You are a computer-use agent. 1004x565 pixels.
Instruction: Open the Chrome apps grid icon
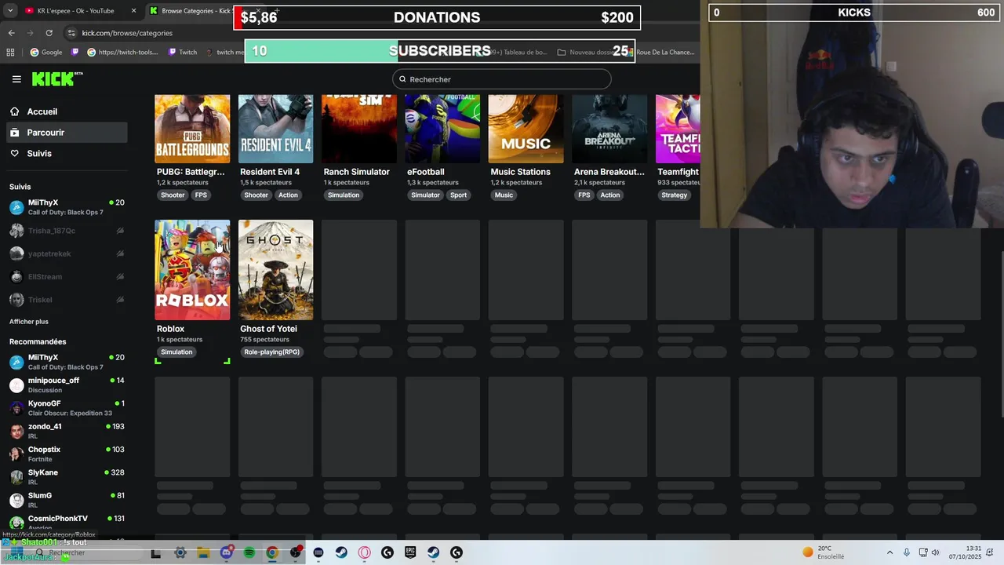click(x=10, y=53)
